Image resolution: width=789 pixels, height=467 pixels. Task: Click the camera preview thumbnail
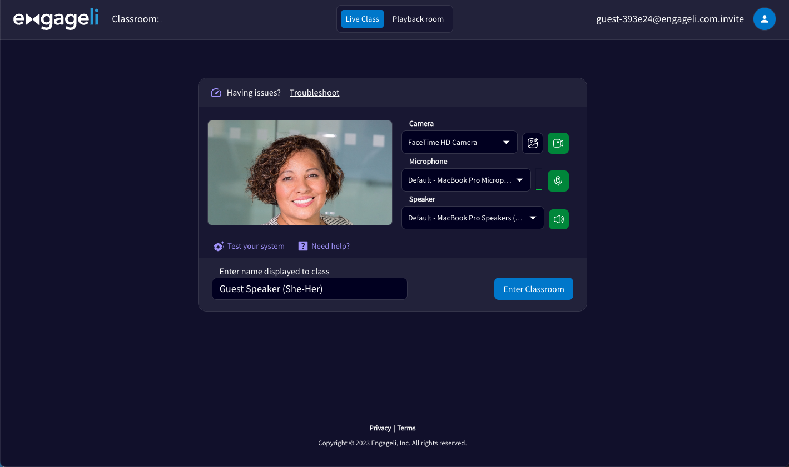(300, 173)
